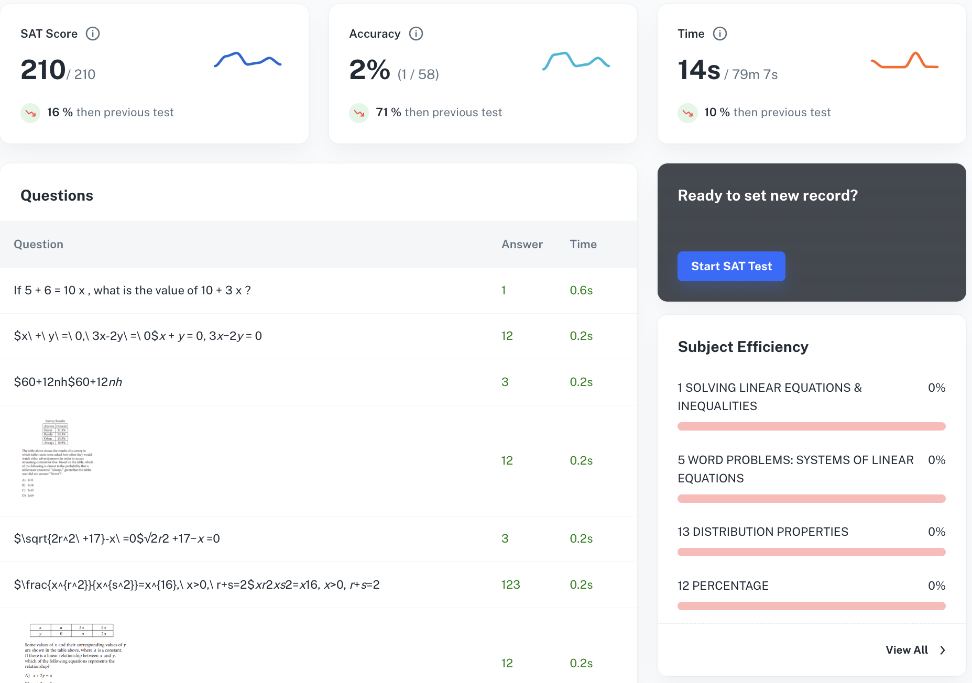Open the View All subjects link
The image size is (972, 683).
907,650
